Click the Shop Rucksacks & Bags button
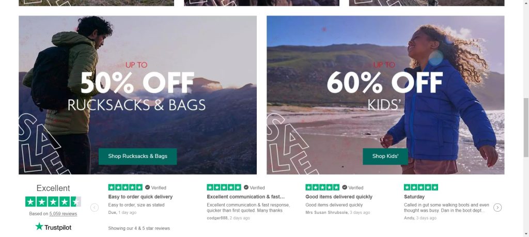This screenshot has width=529, height=237. pyautogui.click(x=137, y=156)
